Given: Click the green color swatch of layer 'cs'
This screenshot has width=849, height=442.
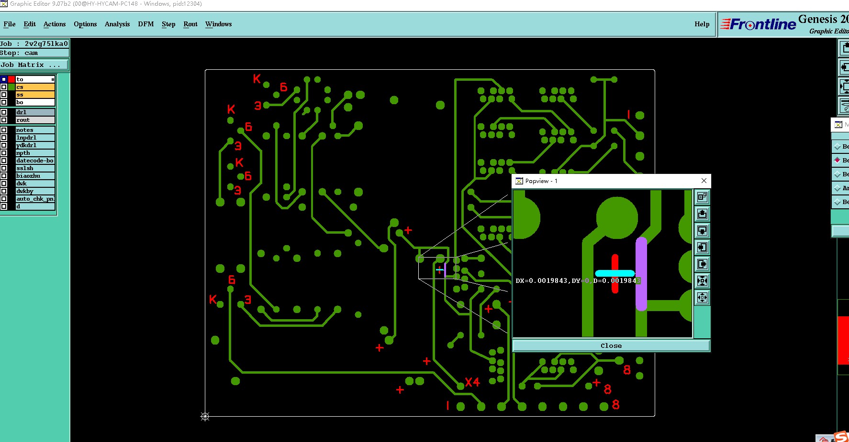Looking at the screenshot, I should pos(11,87).
